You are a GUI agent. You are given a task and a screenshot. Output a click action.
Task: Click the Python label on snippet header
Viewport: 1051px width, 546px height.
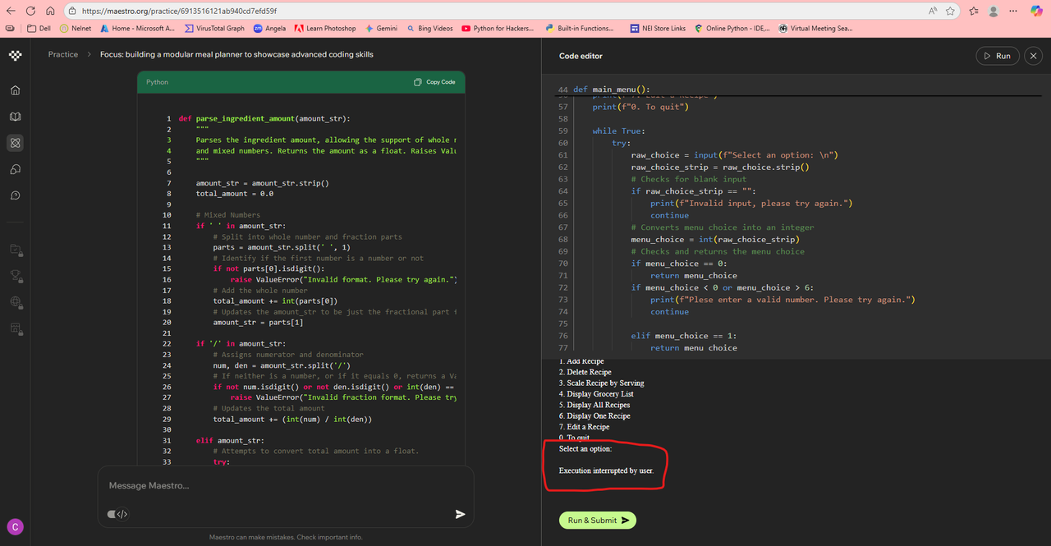coord(157,82)
